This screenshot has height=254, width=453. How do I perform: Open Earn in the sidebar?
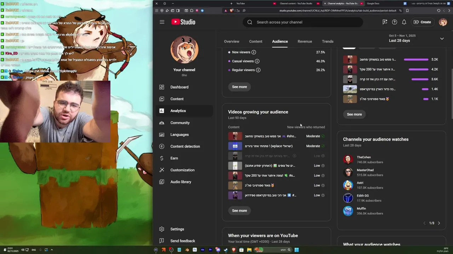(x=184, y=158)
